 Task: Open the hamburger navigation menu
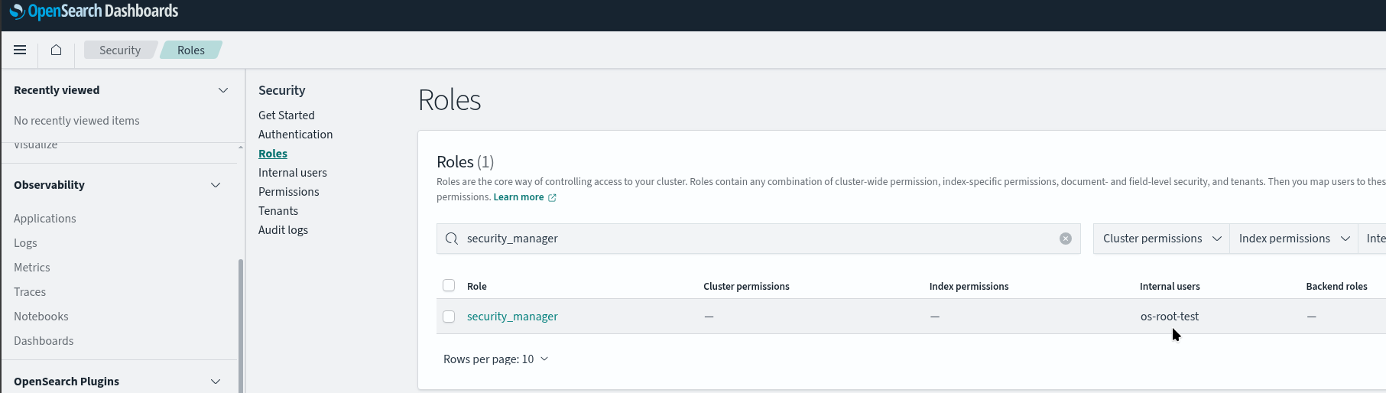pos(20,50)
